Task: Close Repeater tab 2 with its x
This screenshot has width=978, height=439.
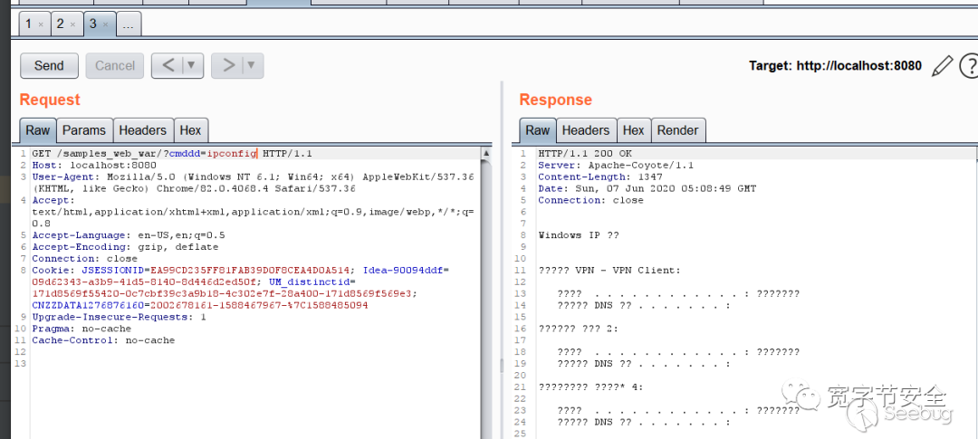Action: [x=73, y=24]
